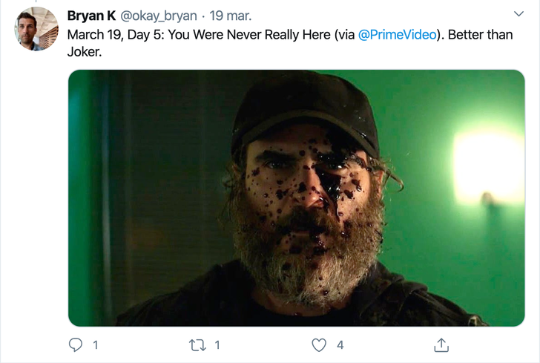Click the You Were Never Really Here title text
The width and height of the screenshot is (540, 363).
[x=249, y=35]
